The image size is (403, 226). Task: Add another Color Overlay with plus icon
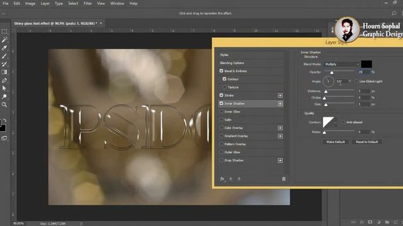point(280,128)
